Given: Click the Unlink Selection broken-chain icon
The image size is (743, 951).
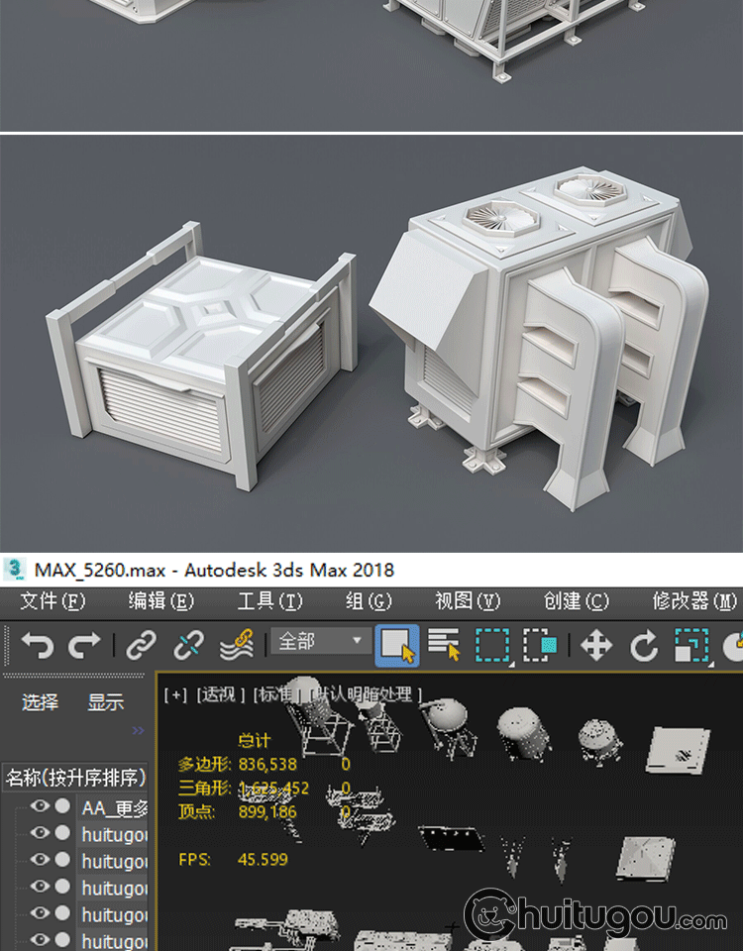Looking at the screenshot, I should [x=188, y=646].
